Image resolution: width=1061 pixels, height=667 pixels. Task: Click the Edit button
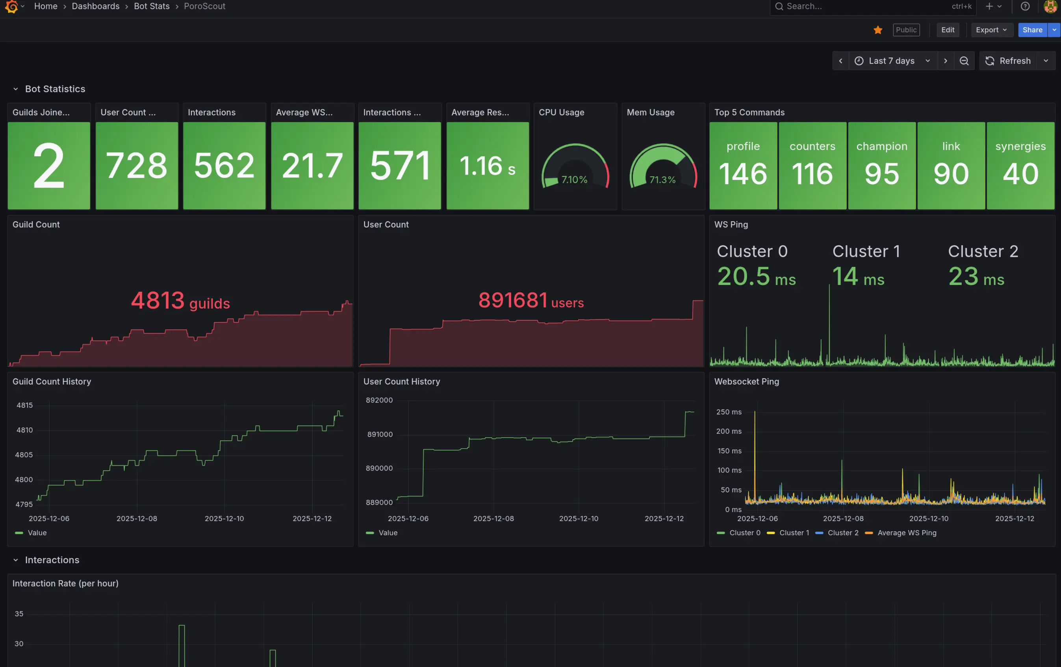pos(948,30)
